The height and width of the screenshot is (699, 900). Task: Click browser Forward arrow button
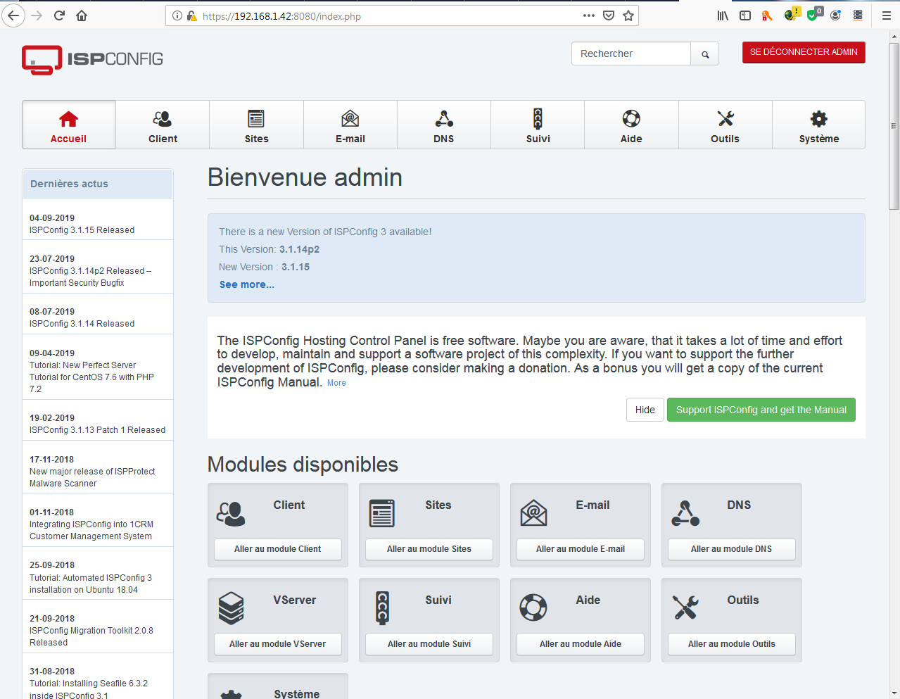[37, 15]
